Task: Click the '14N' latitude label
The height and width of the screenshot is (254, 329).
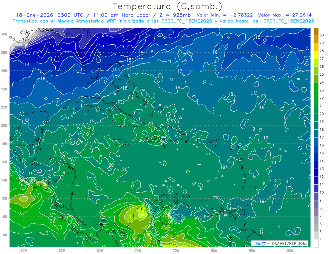Action: [5, 180]
